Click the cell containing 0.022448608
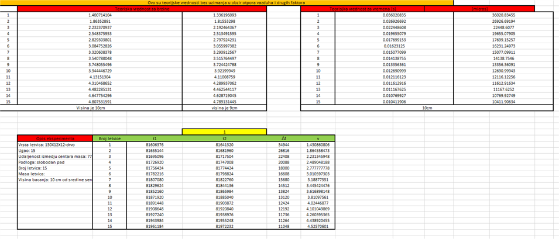 394,27
